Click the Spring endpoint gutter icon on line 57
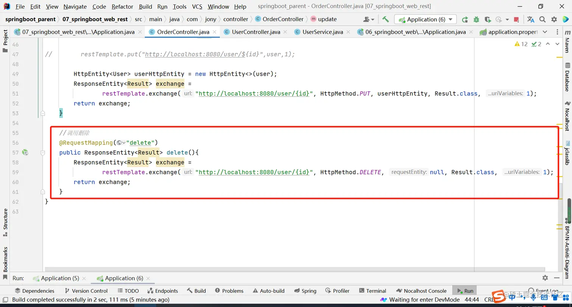 25,152
